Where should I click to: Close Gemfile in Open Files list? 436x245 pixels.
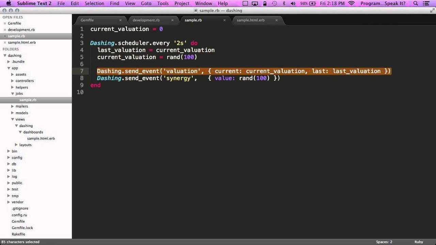click(x=5, y=23)
